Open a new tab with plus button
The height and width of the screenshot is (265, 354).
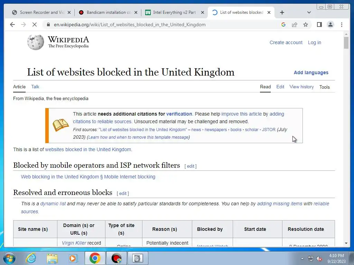[282, 12]
